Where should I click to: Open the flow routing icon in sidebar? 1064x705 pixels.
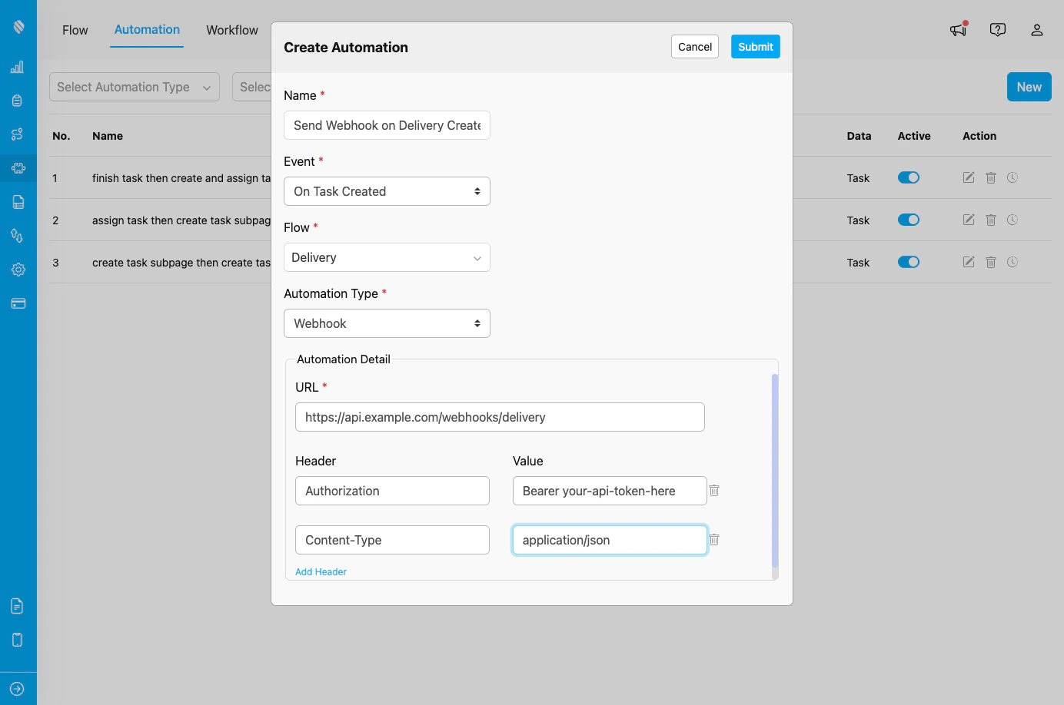tap(18, 134)
